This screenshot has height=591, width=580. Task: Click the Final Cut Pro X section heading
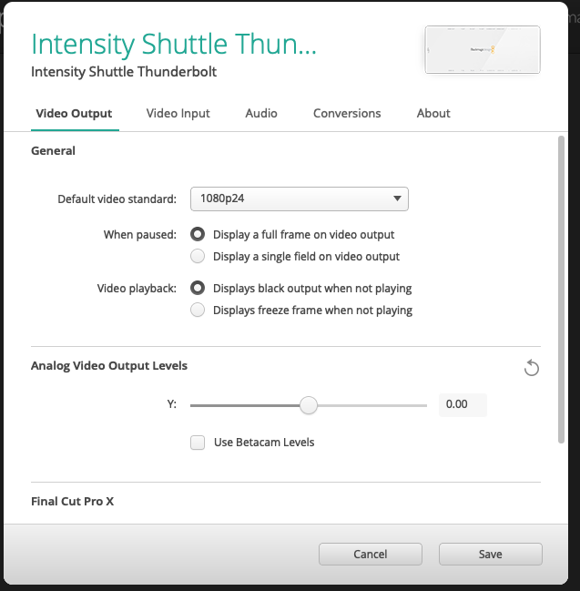coord(72,501)
